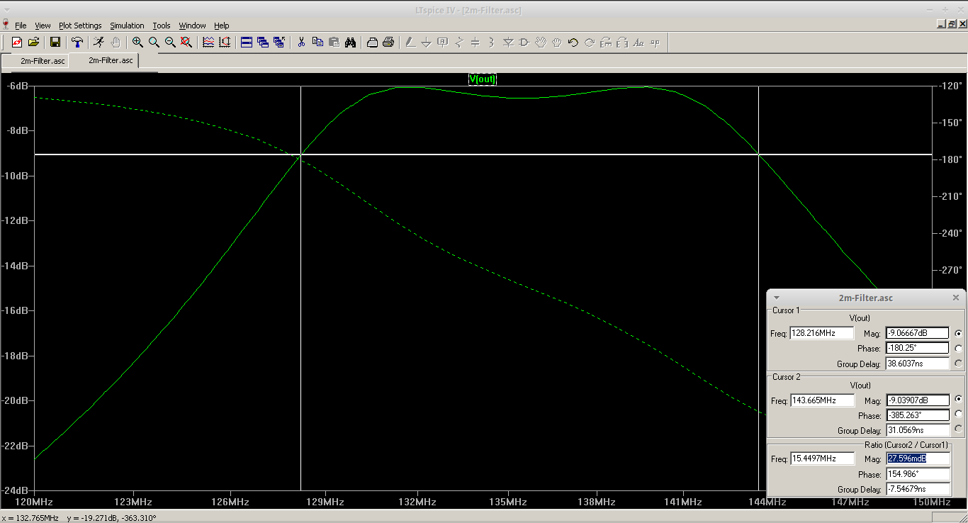This screenshot has height=523, width=968.
Task: Select Cursor 1 Mag radio button
Action: (959, 333)
